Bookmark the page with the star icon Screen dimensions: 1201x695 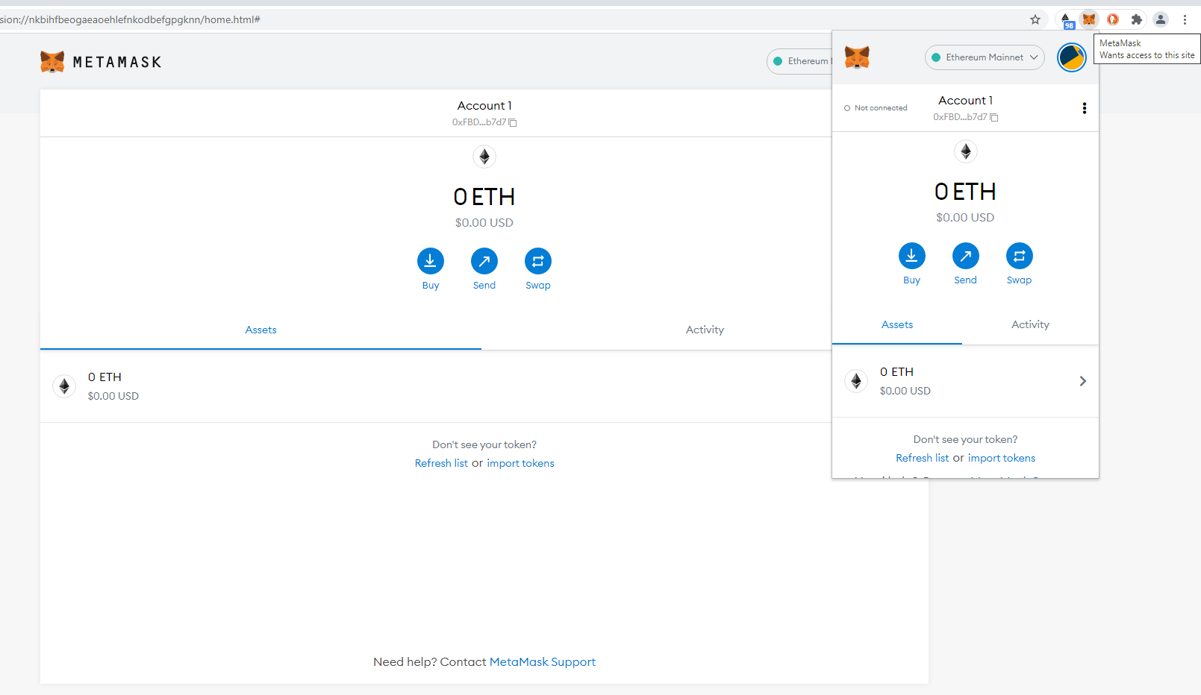(x=1035, y=19)
